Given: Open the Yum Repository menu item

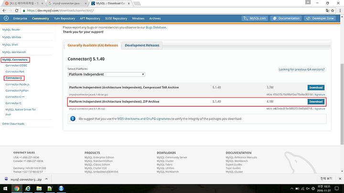Looking at the screenshot, I should (64, 19).
